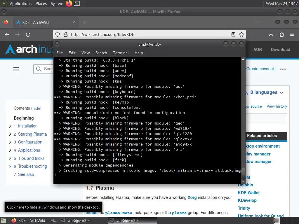
Task: Open the Firefox extensions puzzle icon
Action: [281, 34]
